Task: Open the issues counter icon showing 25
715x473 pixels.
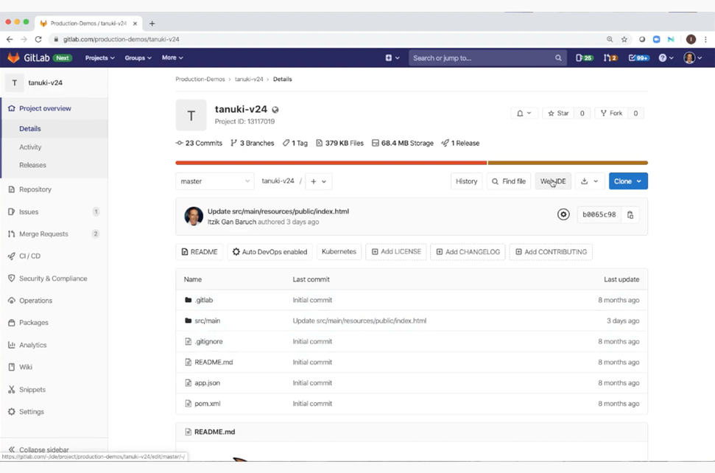Action: click(584, 57)
